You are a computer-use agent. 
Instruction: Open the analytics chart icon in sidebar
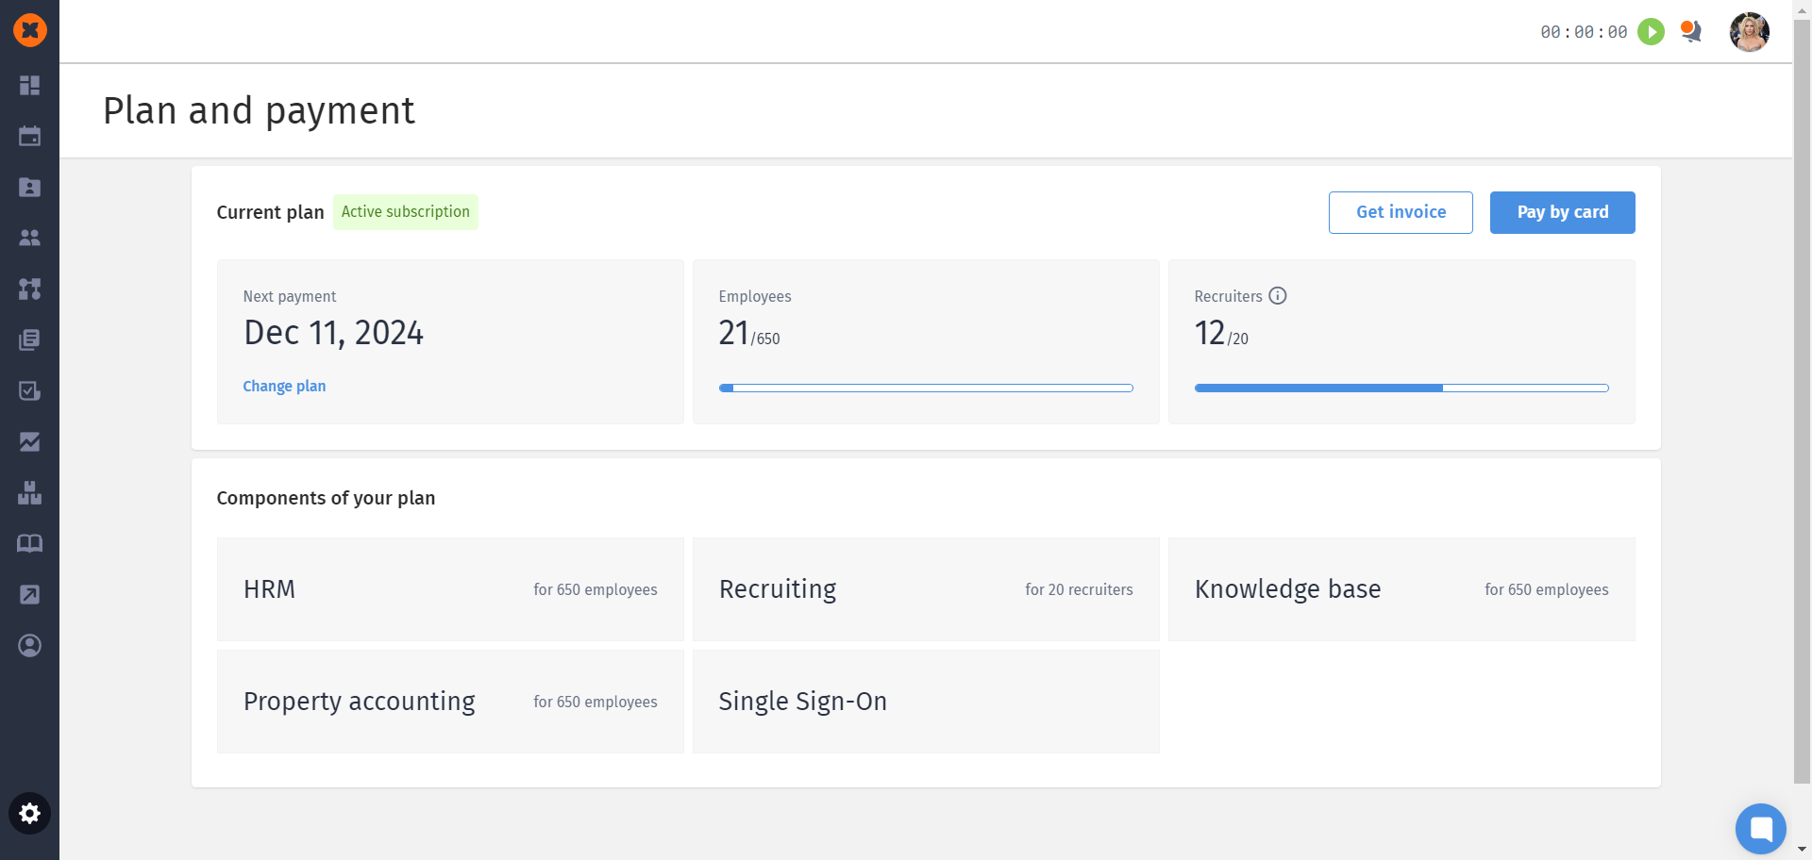[30, 441]
